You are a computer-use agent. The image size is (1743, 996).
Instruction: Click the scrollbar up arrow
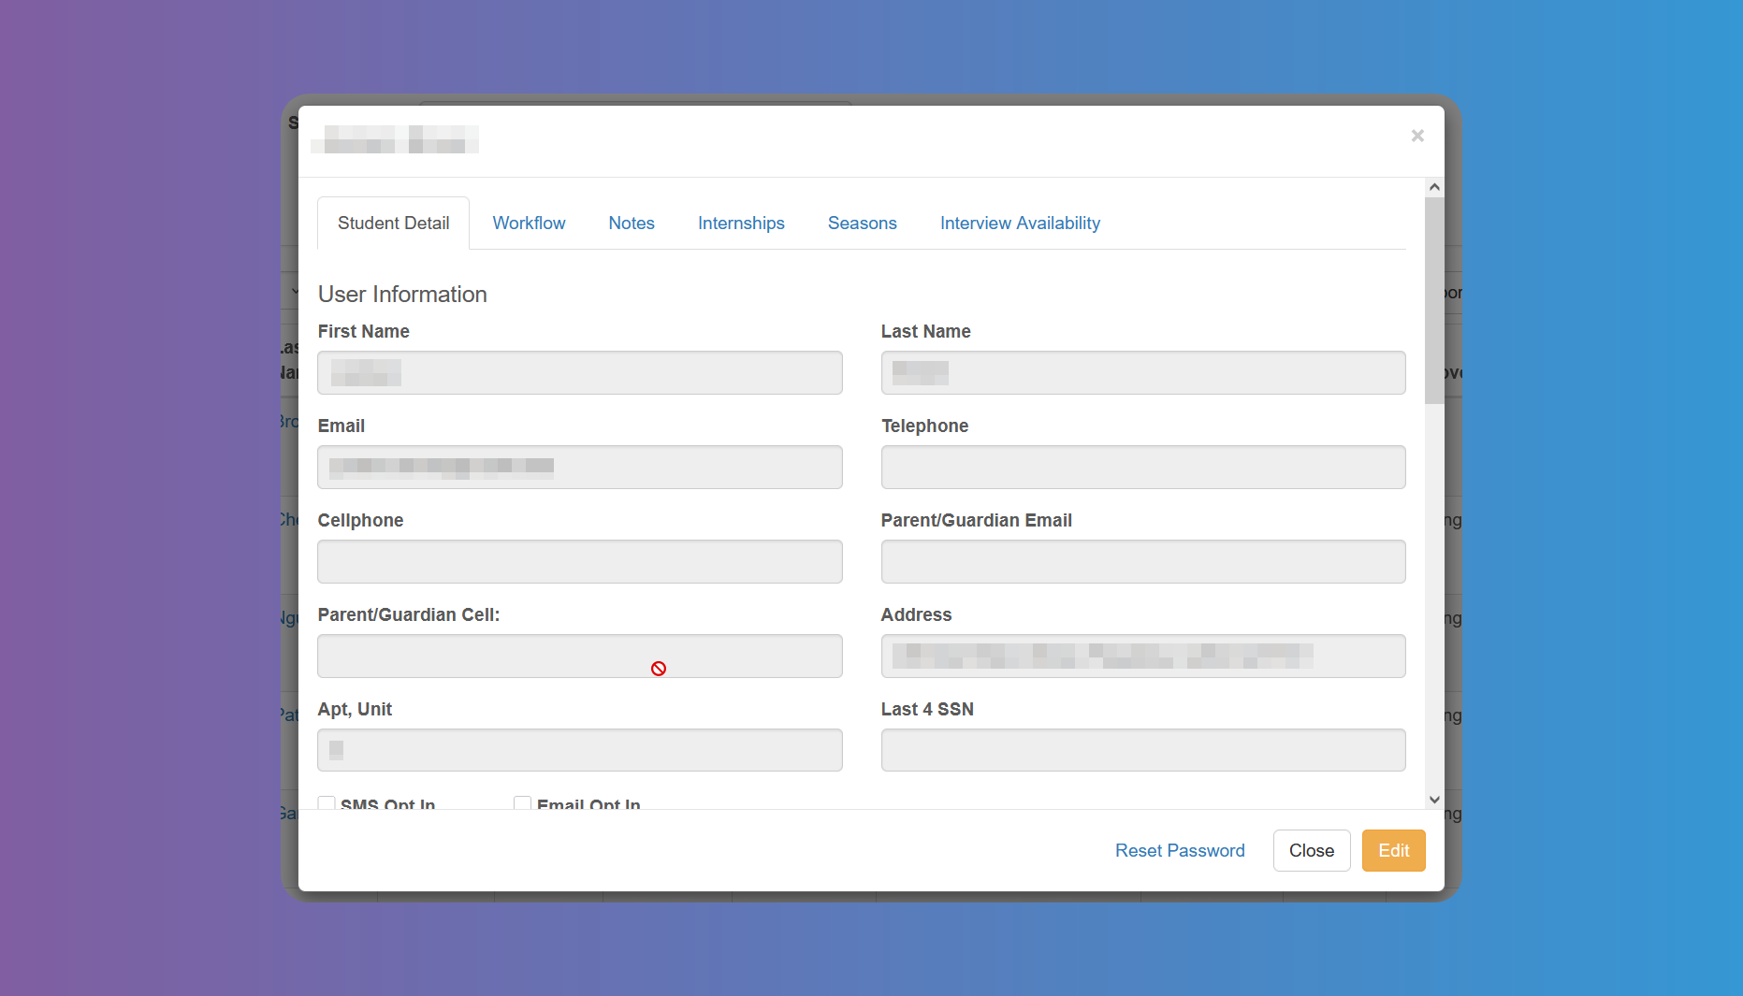(1434, 187)
